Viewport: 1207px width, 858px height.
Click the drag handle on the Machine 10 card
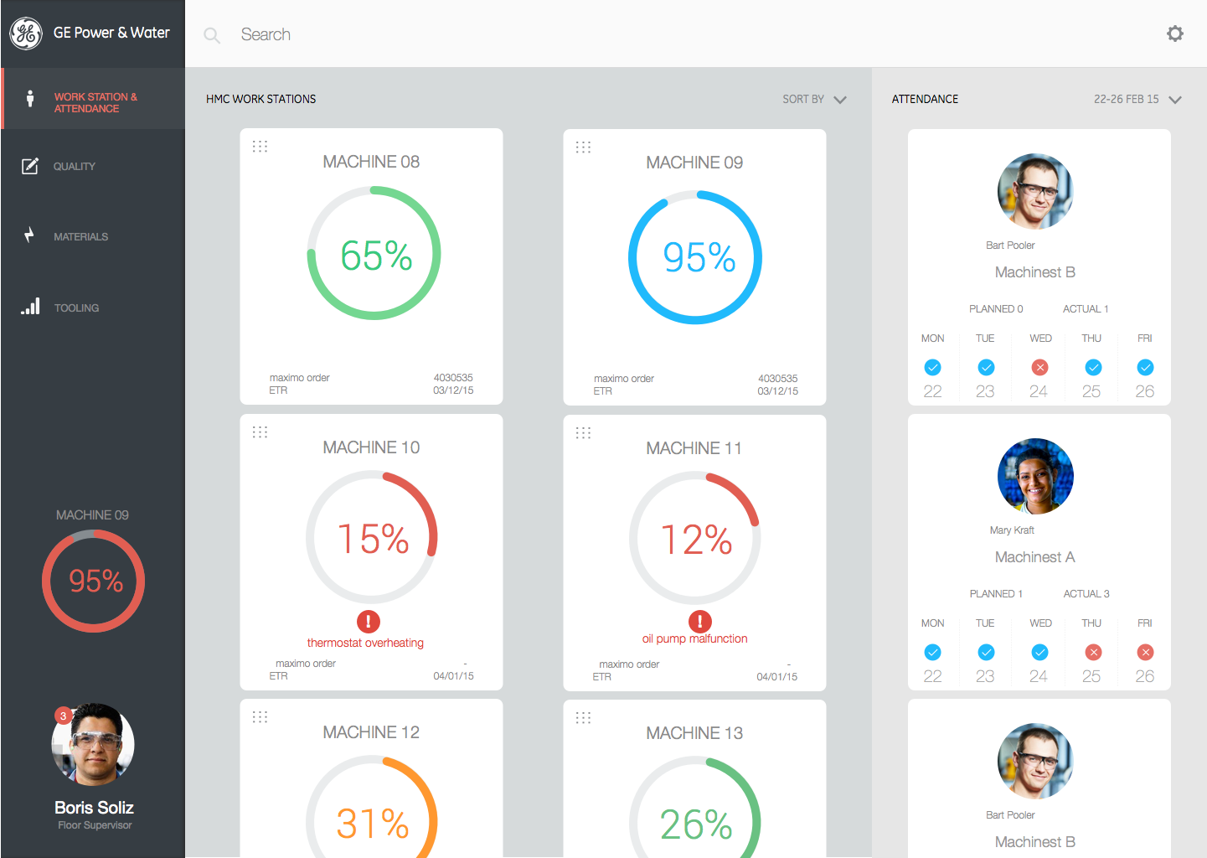(260, 432)
